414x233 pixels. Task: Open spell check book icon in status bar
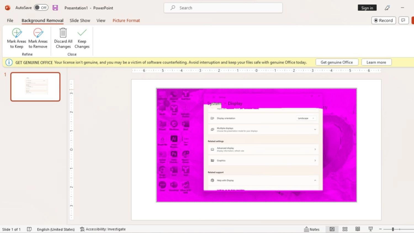[x=29, y=229]
